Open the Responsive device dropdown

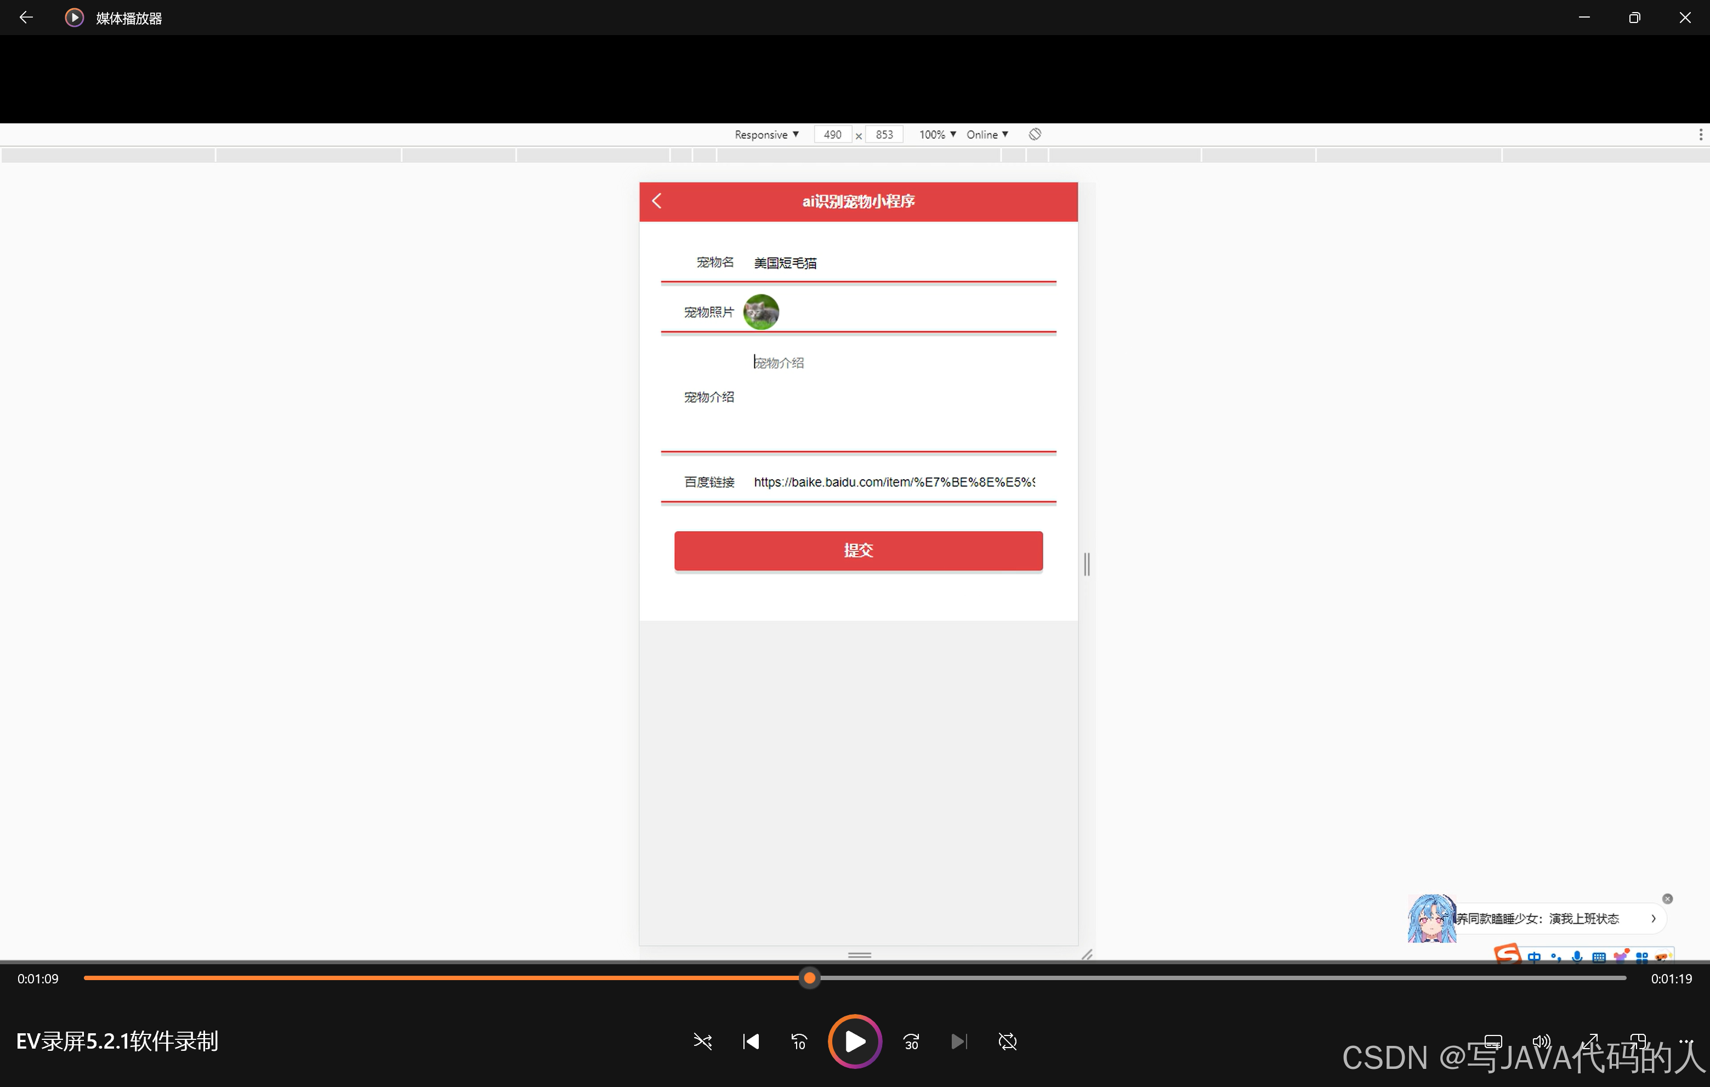[766, 134]
